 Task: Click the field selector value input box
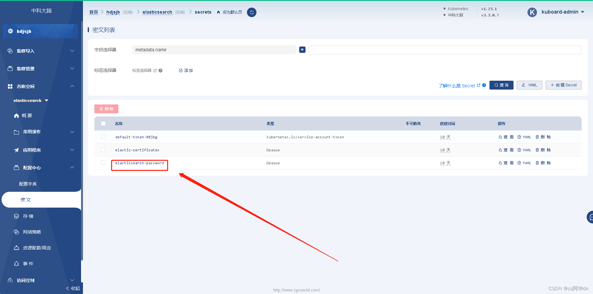click(x=445, y=50)
